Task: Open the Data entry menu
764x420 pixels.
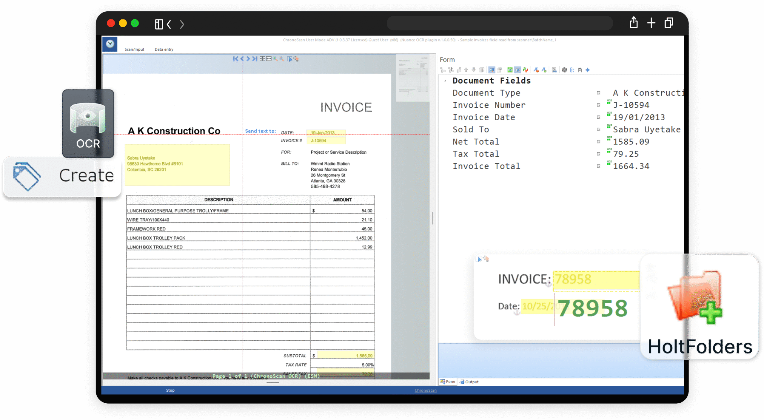Action: (x=164, y=49)
